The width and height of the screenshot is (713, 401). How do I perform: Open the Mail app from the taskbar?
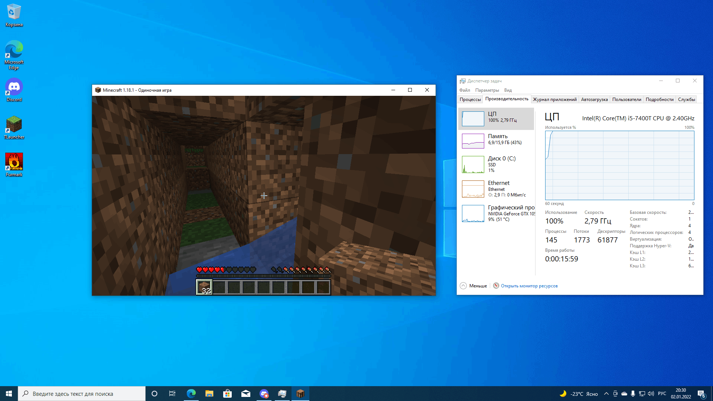(245, 394)
